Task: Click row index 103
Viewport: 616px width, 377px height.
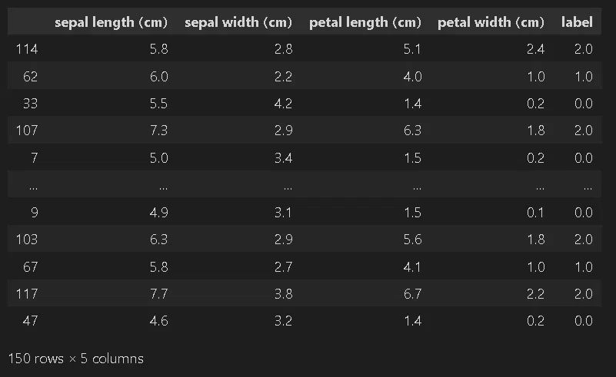Action: 27,240
